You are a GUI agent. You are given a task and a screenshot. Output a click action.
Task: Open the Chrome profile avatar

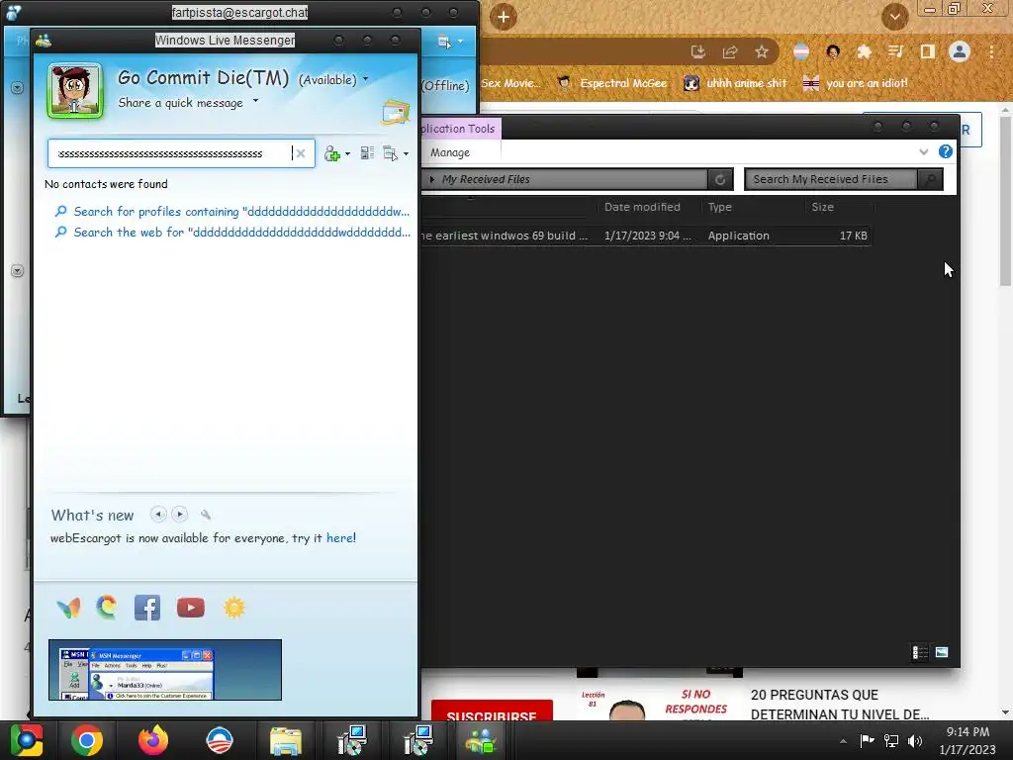pos(960,51)
